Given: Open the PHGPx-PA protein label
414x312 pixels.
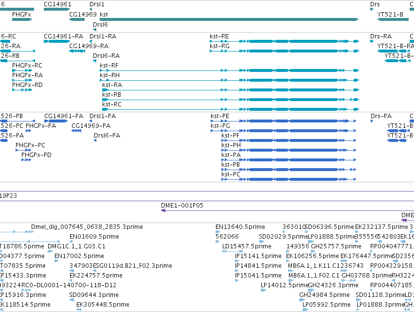Looking at the screenshot, I should point(41,126).
